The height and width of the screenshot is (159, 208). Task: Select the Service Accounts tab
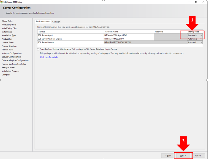[x=43, y=22]
